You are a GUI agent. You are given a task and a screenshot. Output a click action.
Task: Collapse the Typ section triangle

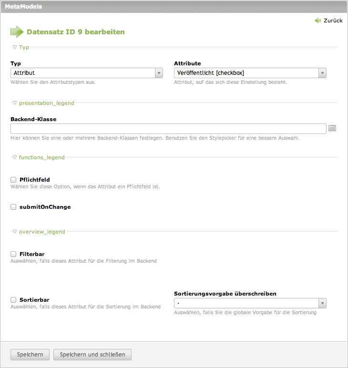(15, 47)
